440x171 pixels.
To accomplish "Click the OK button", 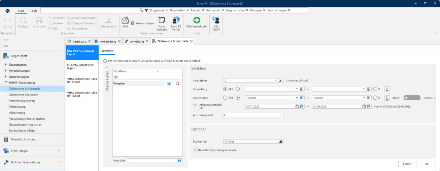I will (x=427, y=164).
